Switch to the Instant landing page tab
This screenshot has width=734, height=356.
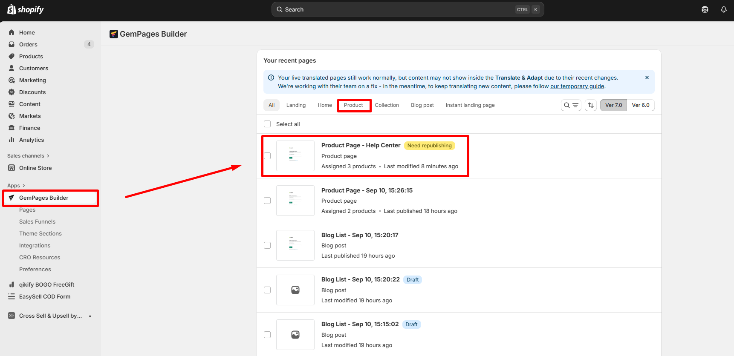[470, 105]
